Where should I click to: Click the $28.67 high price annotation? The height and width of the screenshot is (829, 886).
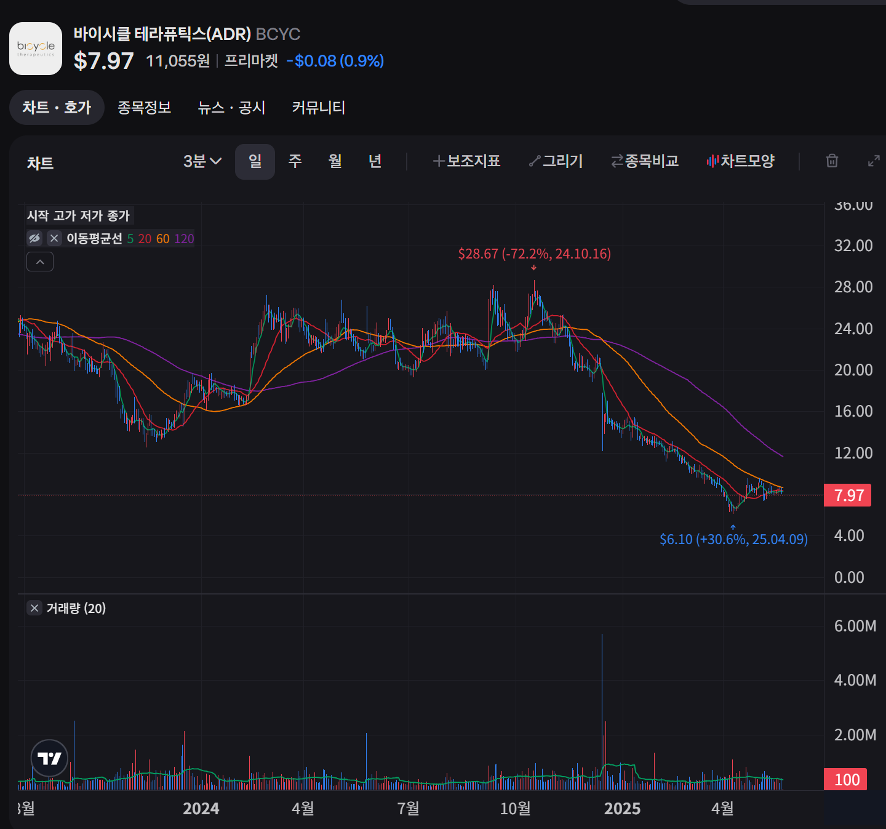(535, 254)
